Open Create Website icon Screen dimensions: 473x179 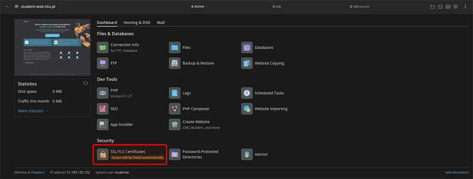(x=175, y=125)
